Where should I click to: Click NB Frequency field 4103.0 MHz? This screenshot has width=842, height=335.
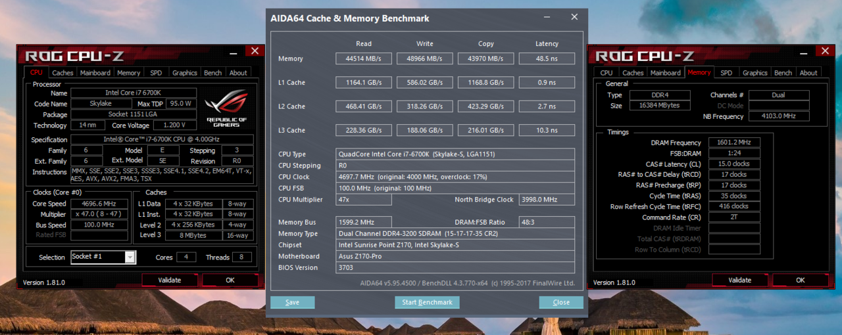pyautogui.click(x=779, y=116)
